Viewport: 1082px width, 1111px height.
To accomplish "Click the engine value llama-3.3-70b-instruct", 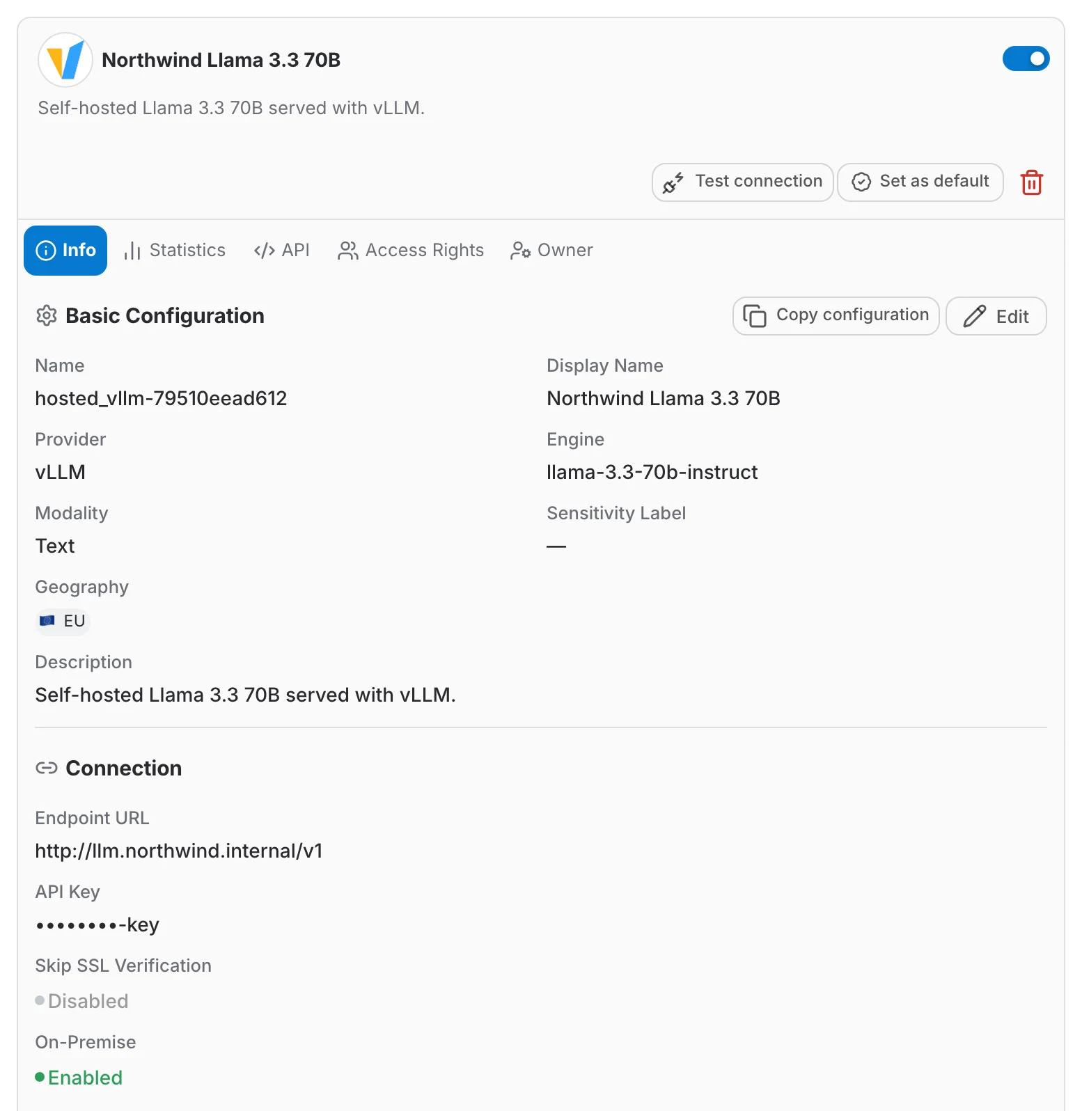I will 652,472.
